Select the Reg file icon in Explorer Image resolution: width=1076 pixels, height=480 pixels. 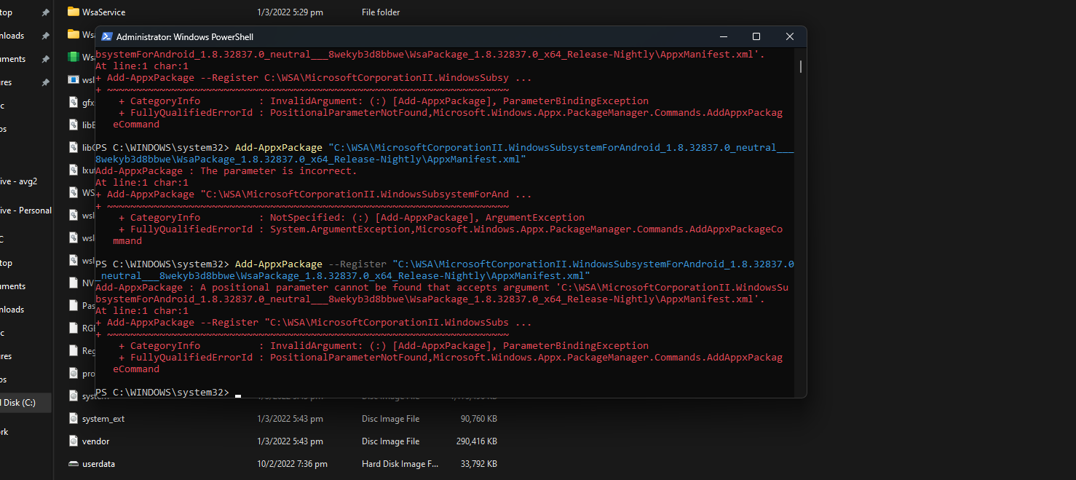tap(73, 350)
